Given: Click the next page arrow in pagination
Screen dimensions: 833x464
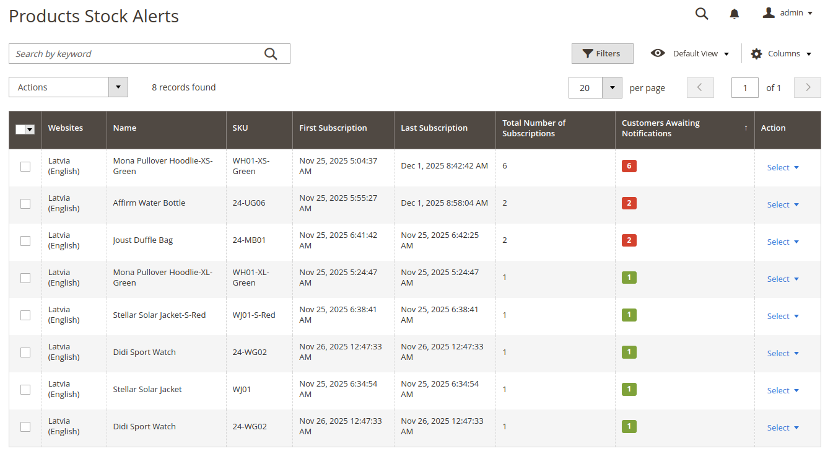Looking at the screenshot, I should pyautogui.click(x=807, y=87).
